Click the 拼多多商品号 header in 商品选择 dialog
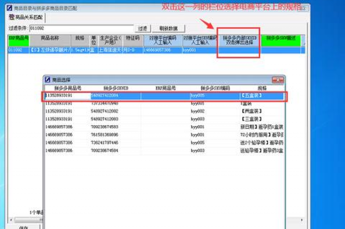The height and width of the screenshot is (229, 345). tap(68, 88)
